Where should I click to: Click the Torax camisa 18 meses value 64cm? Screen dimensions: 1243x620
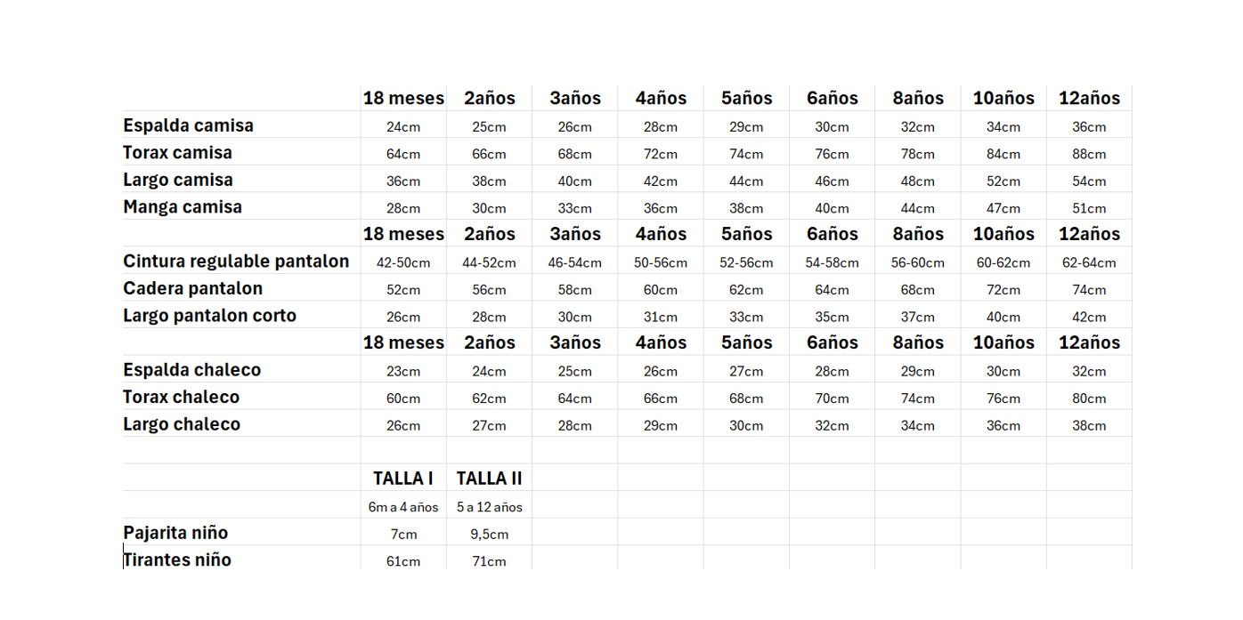click(x=403, y=154)
